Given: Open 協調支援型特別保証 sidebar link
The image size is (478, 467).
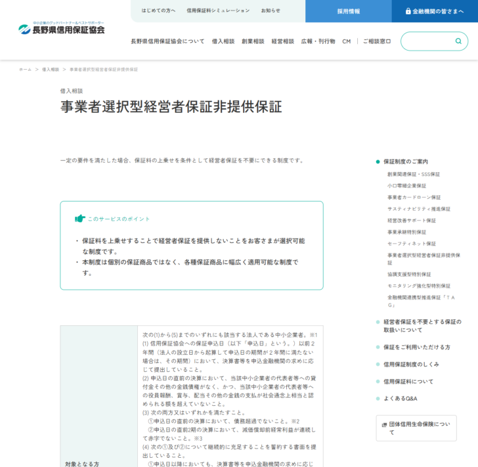Looking at the screenshot, I should click(409, 274).
